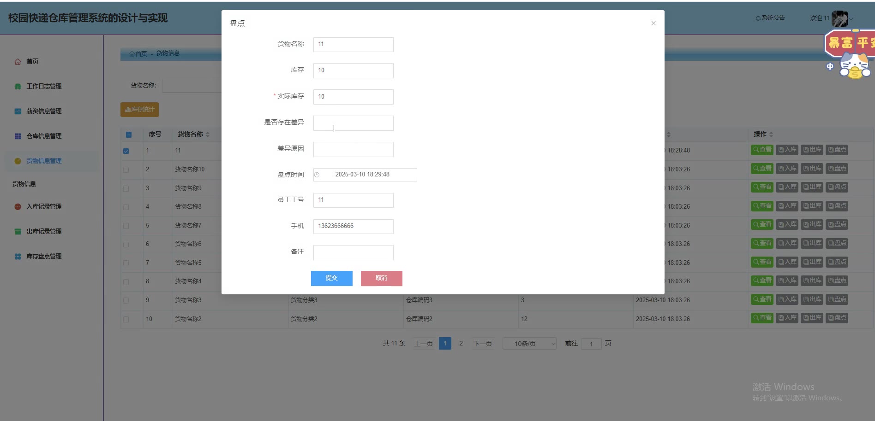Click the 货物信息管理 yellow circle icon
875x421 pixels.
click(x=18, y=161)
